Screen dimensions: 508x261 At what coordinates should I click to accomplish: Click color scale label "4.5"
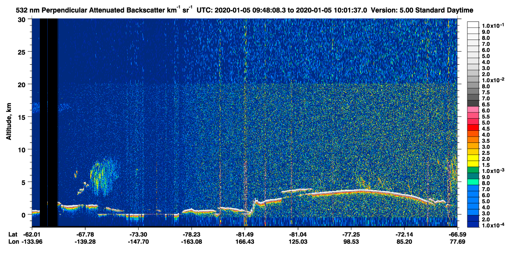pos(486,129)
